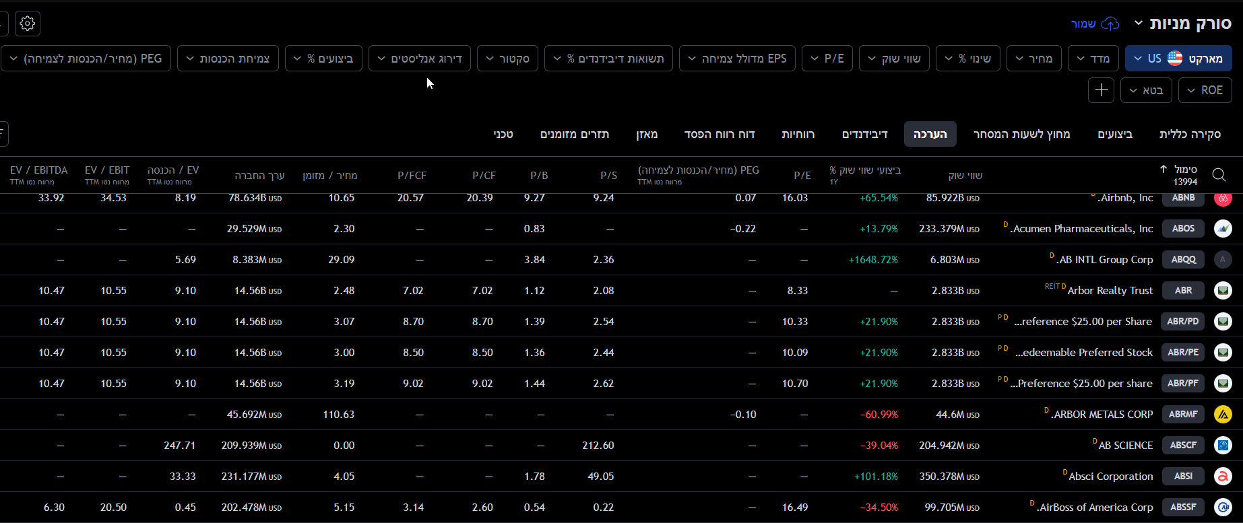This screenshot has width=1243, height=523.
Task: Sort by the P/B column header
Action: click(539, 176)
